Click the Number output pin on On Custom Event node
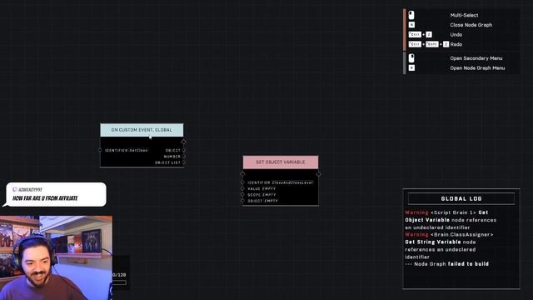 tap(184, 156)
